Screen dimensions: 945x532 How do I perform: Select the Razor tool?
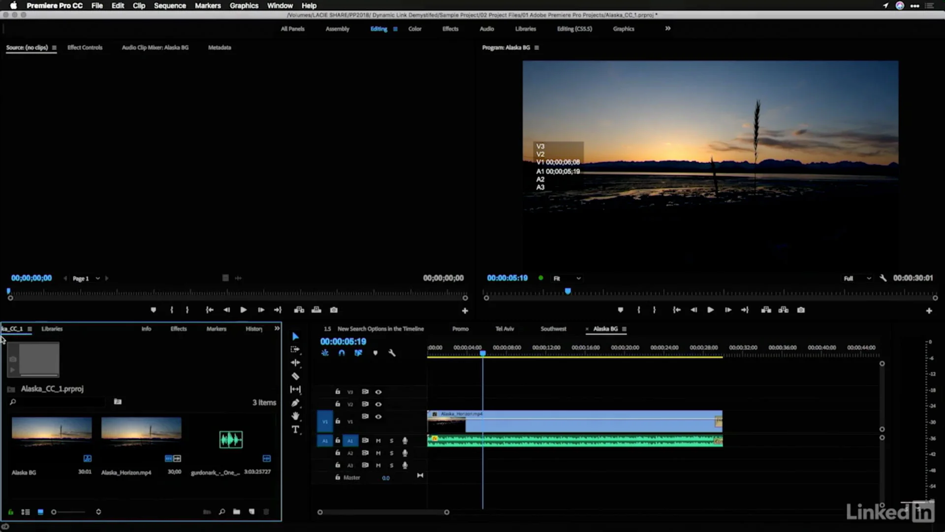point(295,376)
